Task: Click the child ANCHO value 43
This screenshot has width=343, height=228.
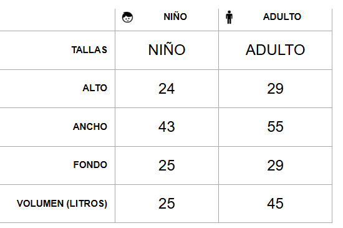Action: coord(167,127)
